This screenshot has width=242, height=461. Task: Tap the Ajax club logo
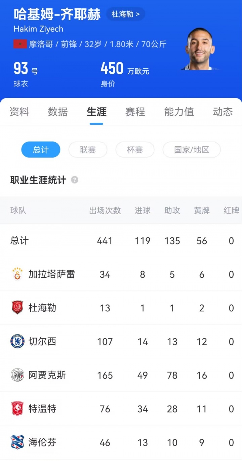point(17,375)
